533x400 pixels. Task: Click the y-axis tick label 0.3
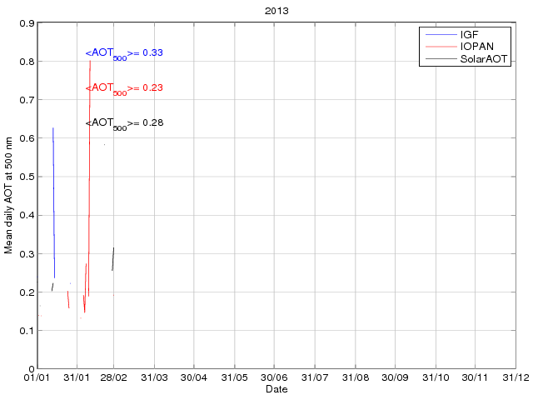coord(27,253)
